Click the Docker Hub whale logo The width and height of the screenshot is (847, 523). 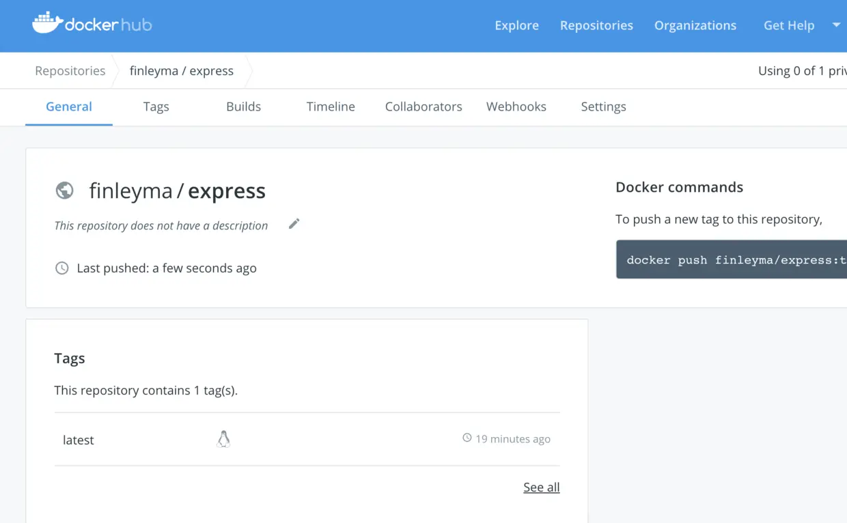47,23
